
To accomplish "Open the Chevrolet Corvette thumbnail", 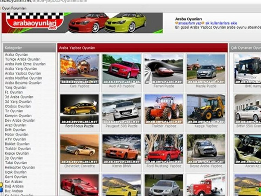I will pos(79,149).
